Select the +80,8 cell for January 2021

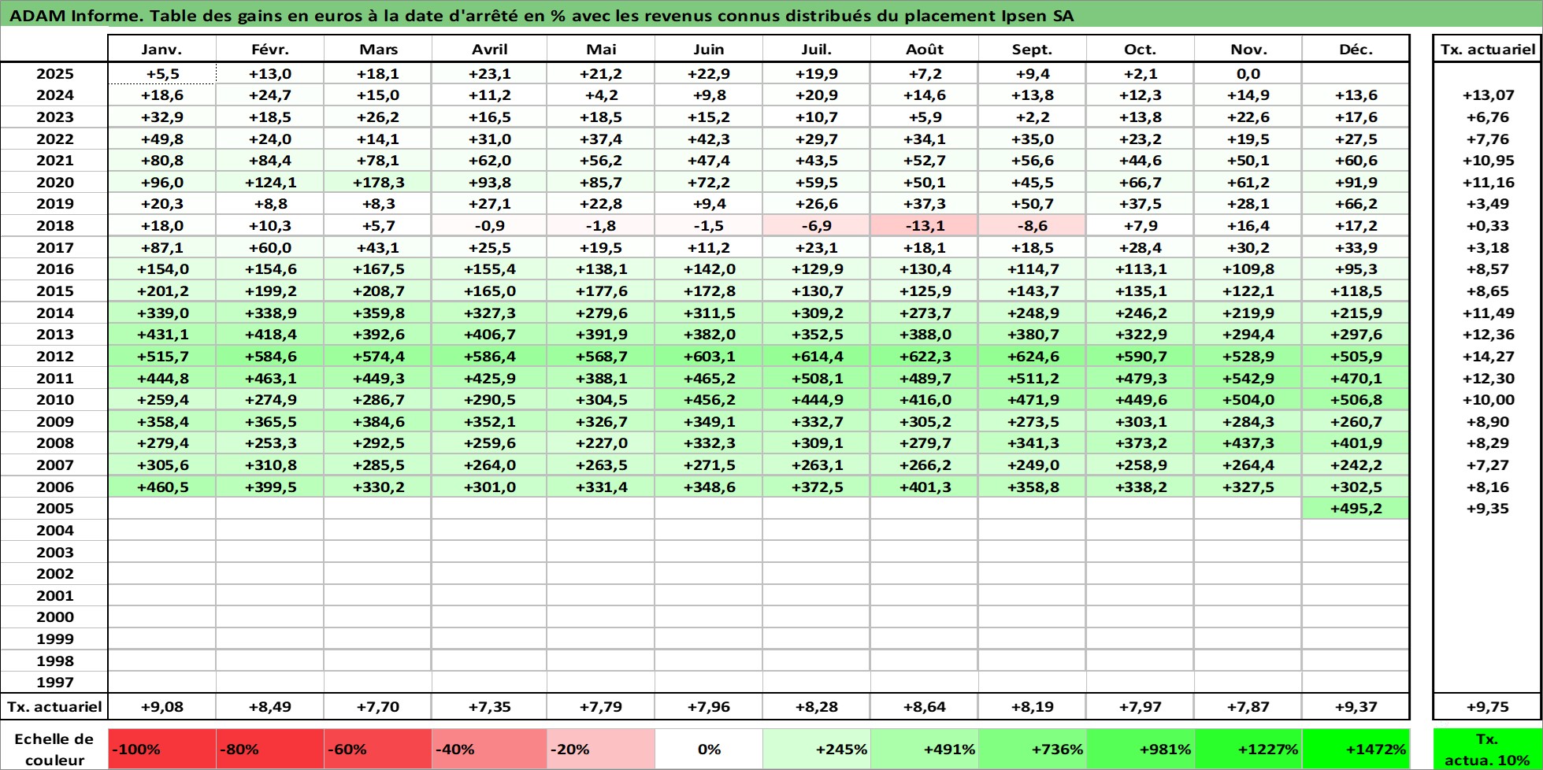pyautogui.click(x=161, y=160)
